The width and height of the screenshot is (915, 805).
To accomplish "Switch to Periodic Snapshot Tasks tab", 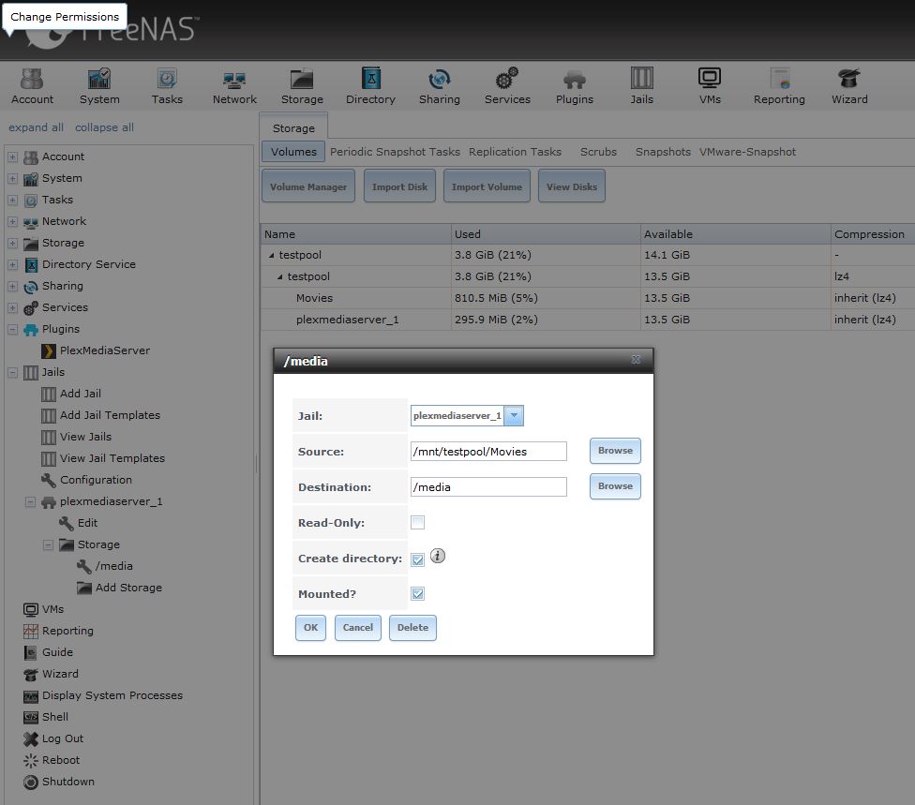I will click(x=395, y=152).
